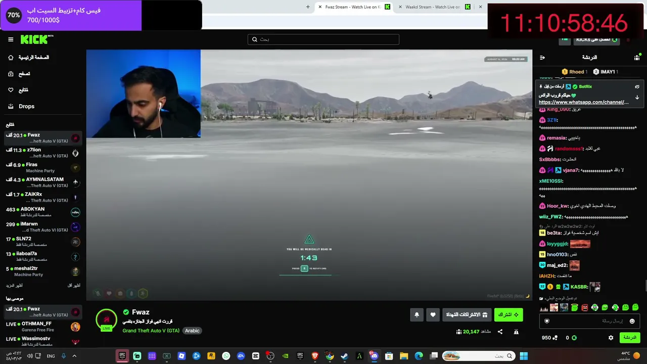The height and width of the screenshot is (364, 647).
Task: Open File Explorer from taskbar
Action: (x=404, y=356)
